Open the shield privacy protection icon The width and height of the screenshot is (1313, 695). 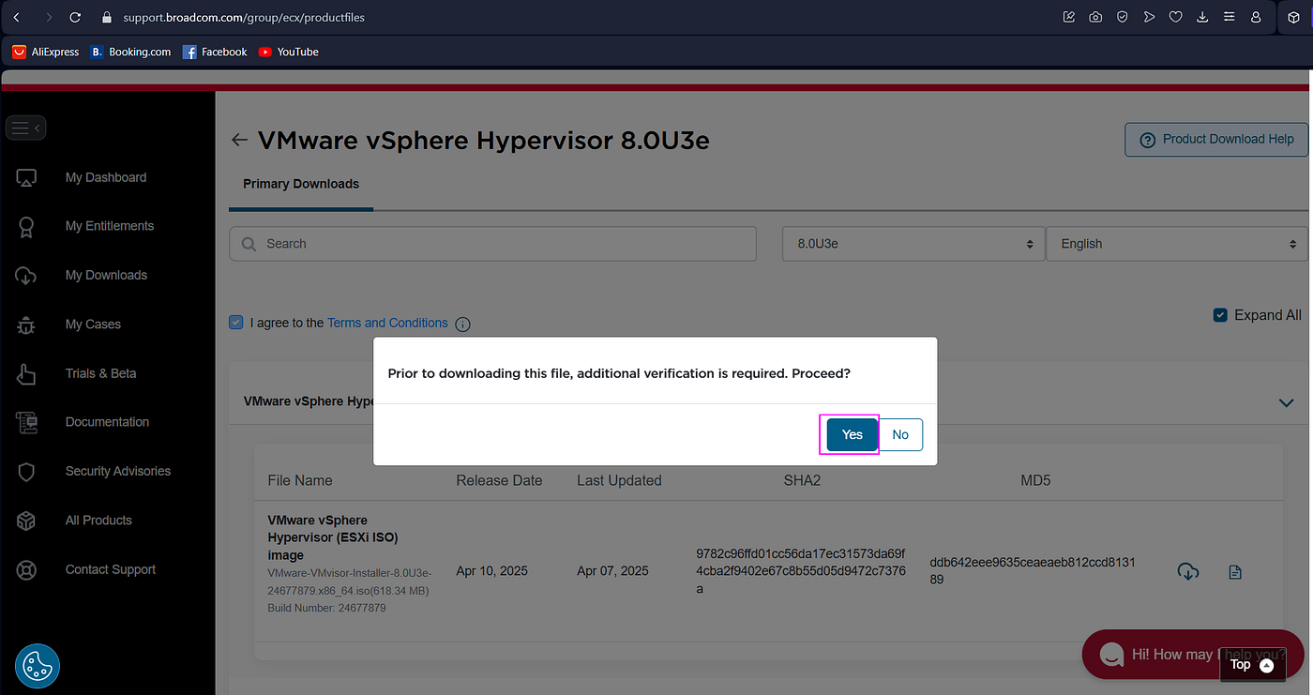click(x=1123, y=17)
